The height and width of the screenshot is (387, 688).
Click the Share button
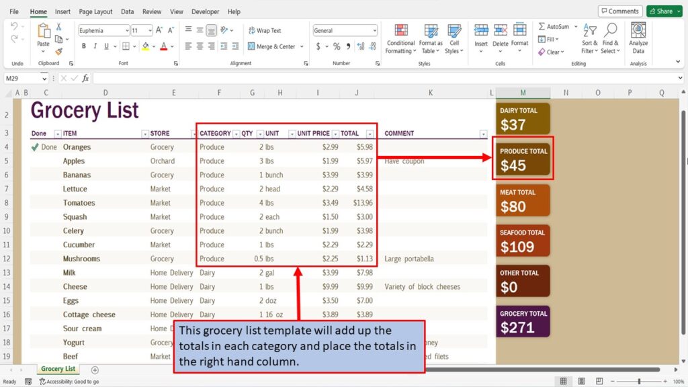[x=662, y=11]
